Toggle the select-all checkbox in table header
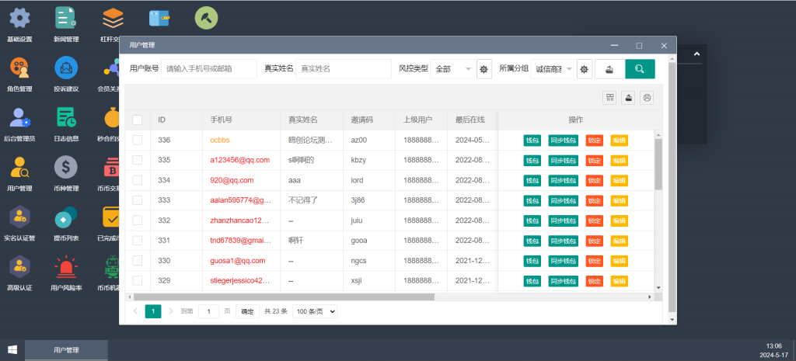The image size is (796, 361). pyautogui.click(x=137, y=120)
